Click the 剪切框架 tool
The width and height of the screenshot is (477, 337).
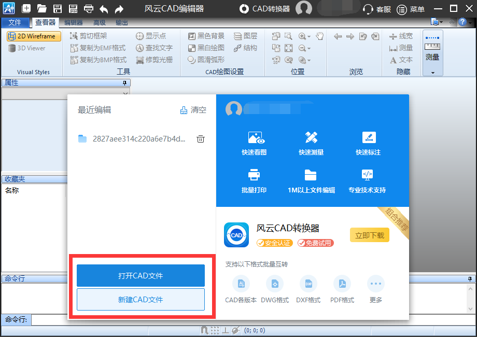click(x=89, y=36)
